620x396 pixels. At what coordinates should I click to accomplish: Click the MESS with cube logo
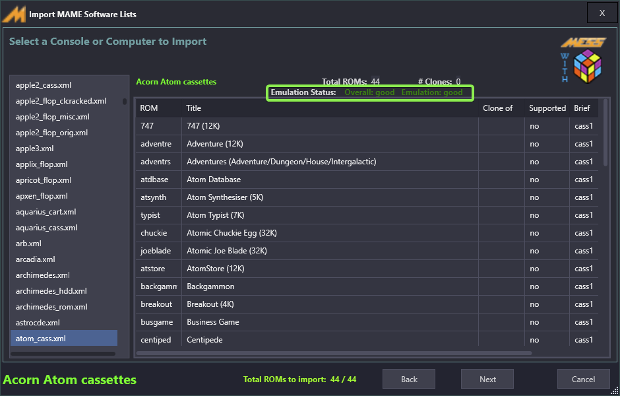[x=583, y=60]
